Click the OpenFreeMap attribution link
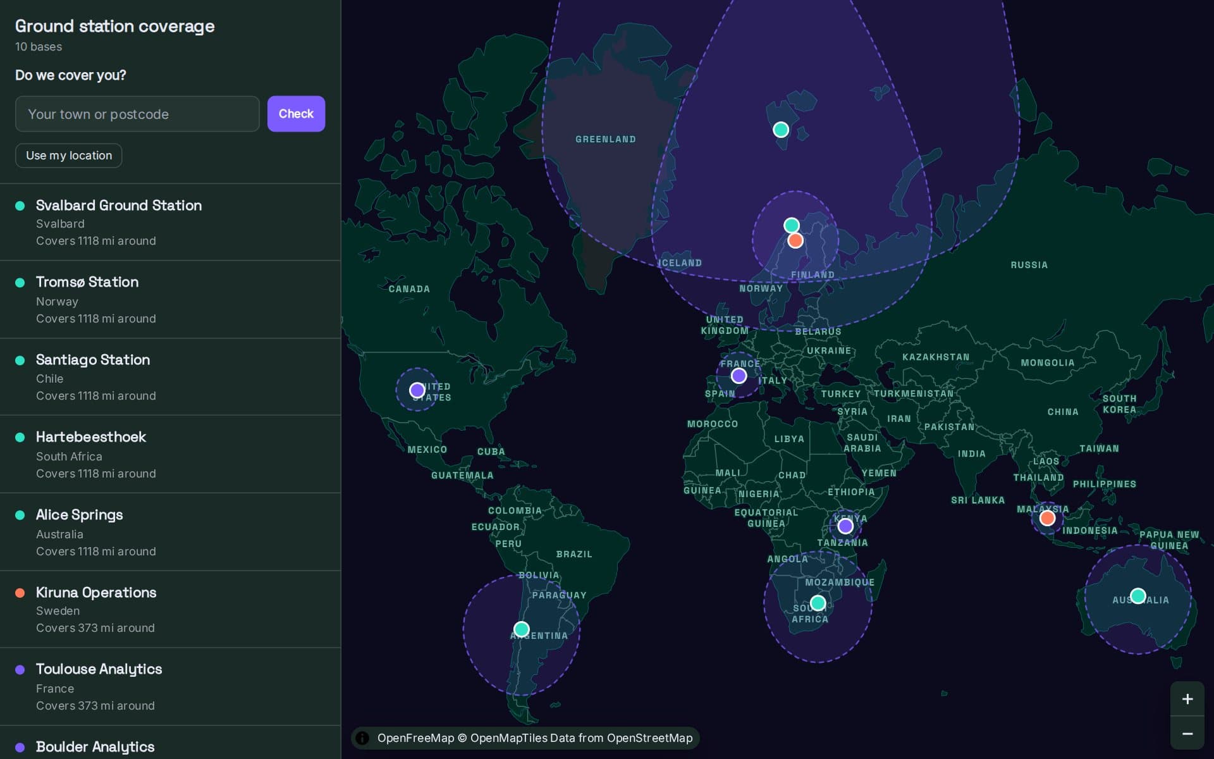This screenshot has width=1214, height=759. click(x=415, y=738)
